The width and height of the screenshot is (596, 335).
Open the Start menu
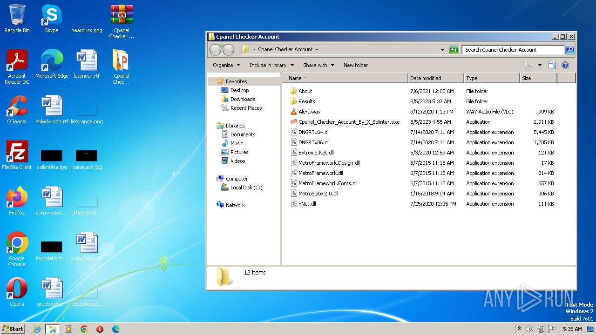[x=13, y=329]
